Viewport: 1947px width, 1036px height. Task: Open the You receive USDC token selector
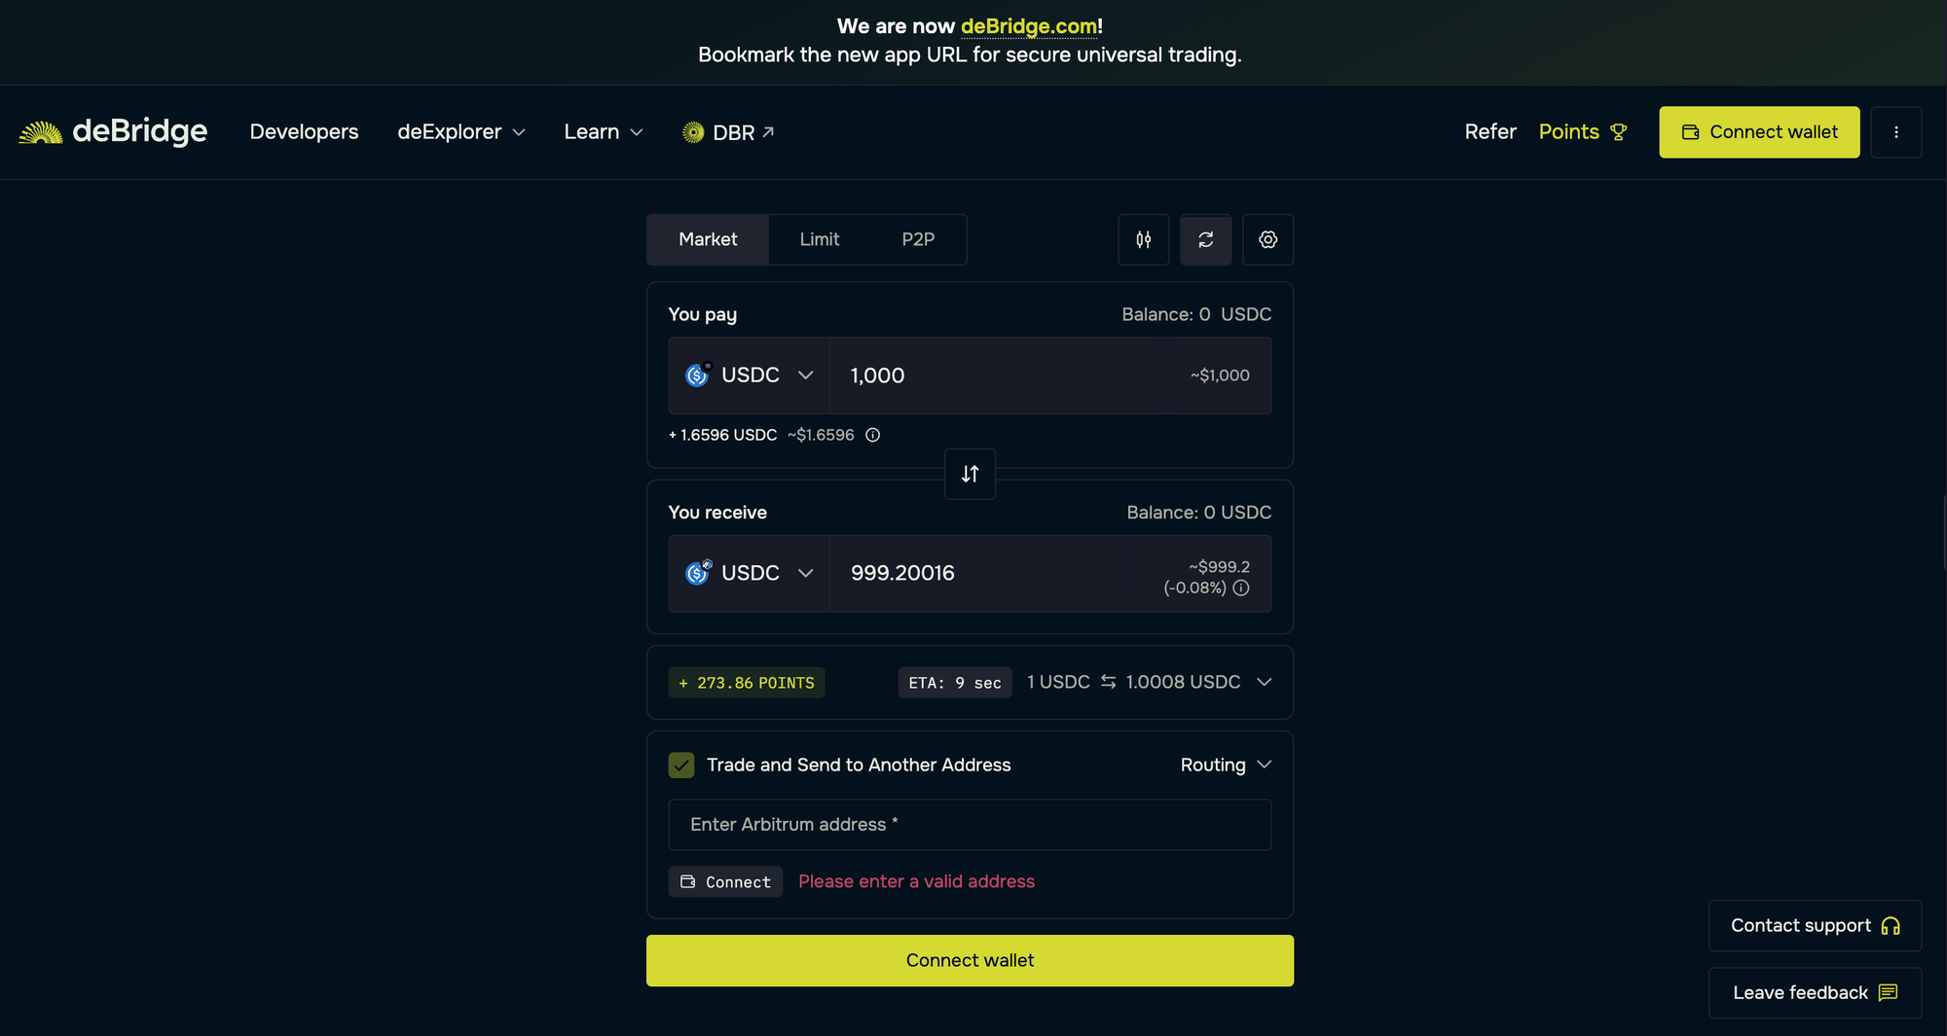(x=749, y=573)
